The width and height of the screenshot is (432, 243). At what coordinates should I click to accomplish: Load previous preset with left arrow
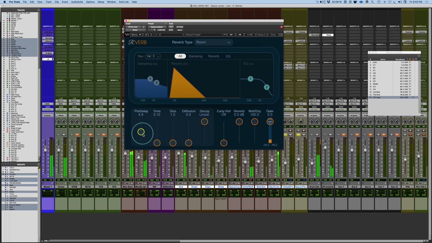click(x=231, y=35)
